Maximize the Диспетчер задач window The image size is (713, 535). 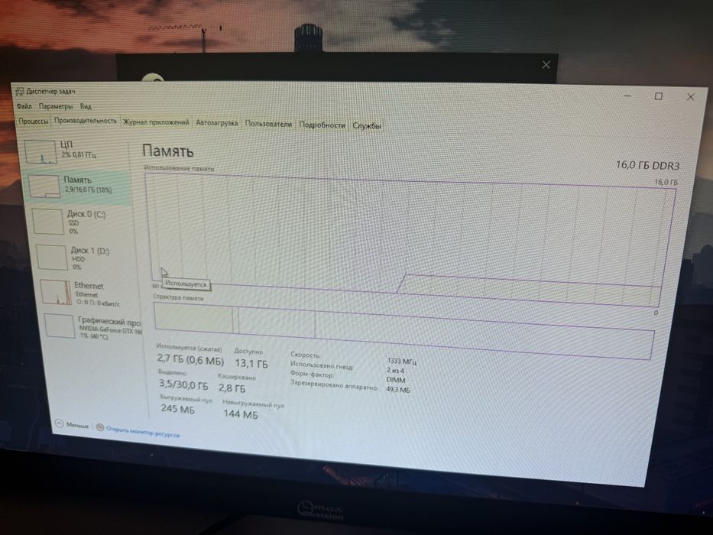658,96
